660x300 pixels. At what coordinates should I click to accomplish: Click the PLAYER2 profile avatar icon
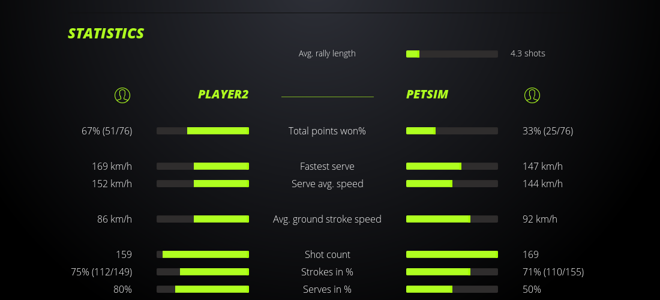click(122, 95)
